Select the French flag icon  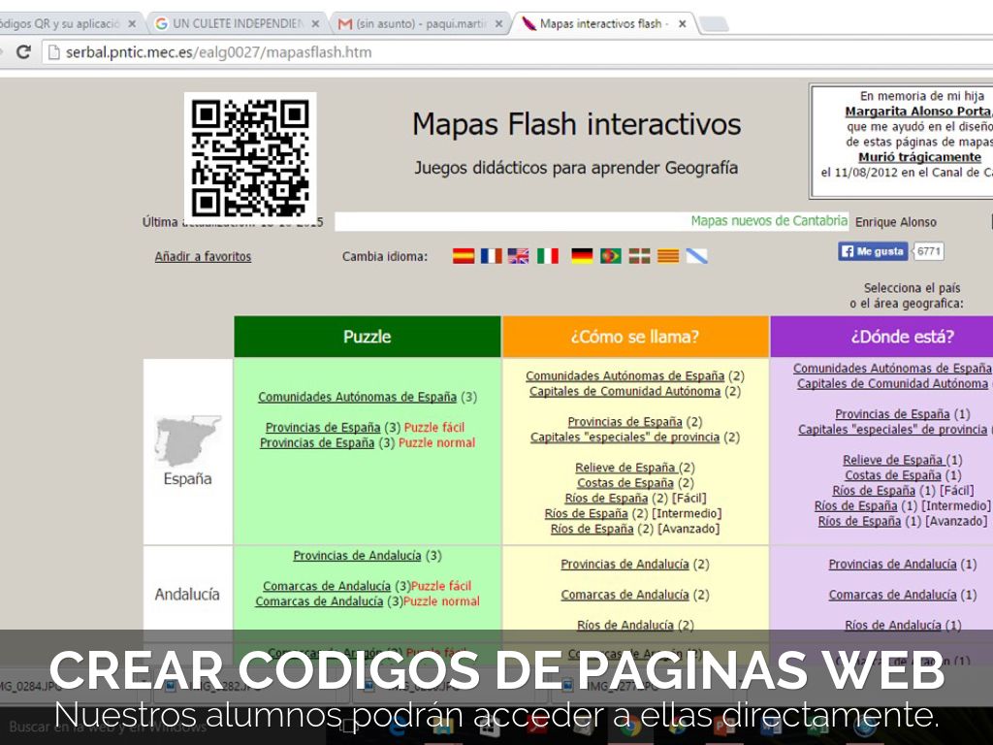tap(492, 256)
